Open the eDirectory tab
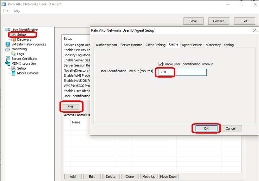259x181 pixels. (x=213, y=45)
